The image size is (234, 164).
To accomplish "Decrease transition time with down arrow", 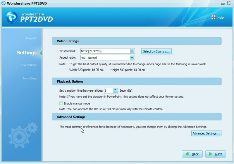I will (x=115, y=92).
